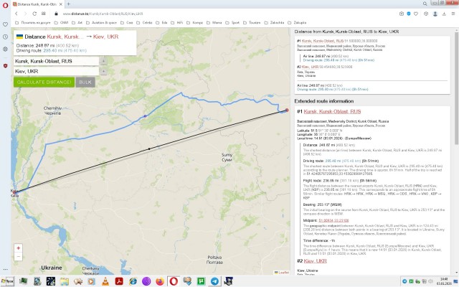This screenshot has height=287, width=459.
Task: Click the Leaflet attribution link
Action: [x=284, y=273]
